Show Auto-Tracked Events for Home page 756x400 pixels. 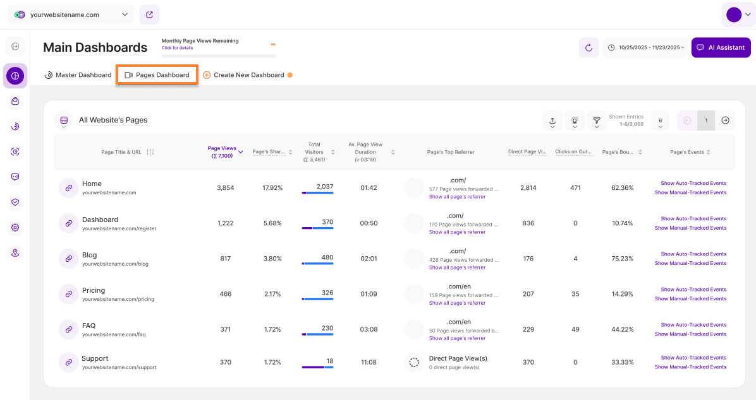point(693,184)
